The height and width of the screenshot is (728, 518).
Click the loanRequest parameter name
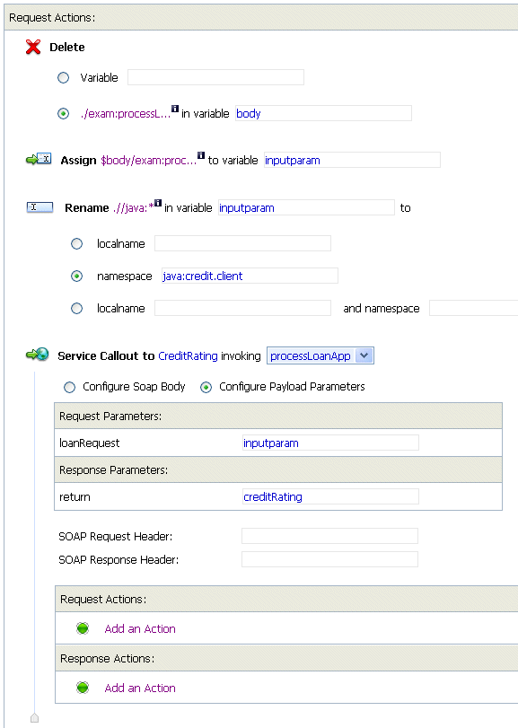[x=90, y=443]
